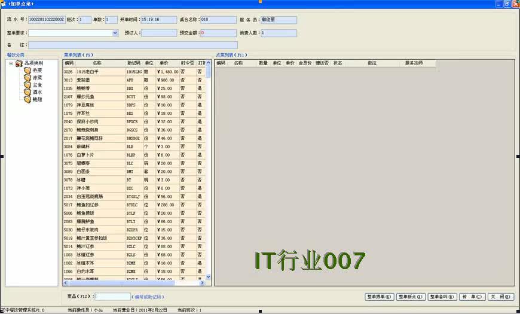Click the 班次 field
This screenshot has width=520, height=314.
coord(84,20)
